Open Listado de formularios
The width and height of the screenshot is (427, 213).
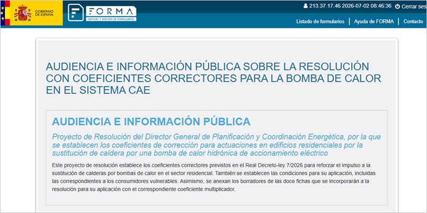320,21
